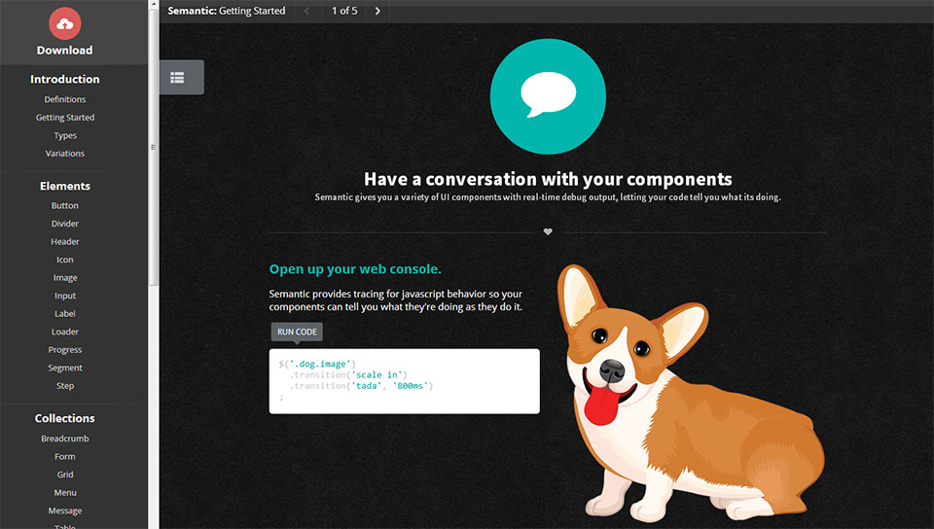The height and width of the screenshot is (529, 934).
Task: Open the sidebar list toggle icon
Action: pos(177,78)
